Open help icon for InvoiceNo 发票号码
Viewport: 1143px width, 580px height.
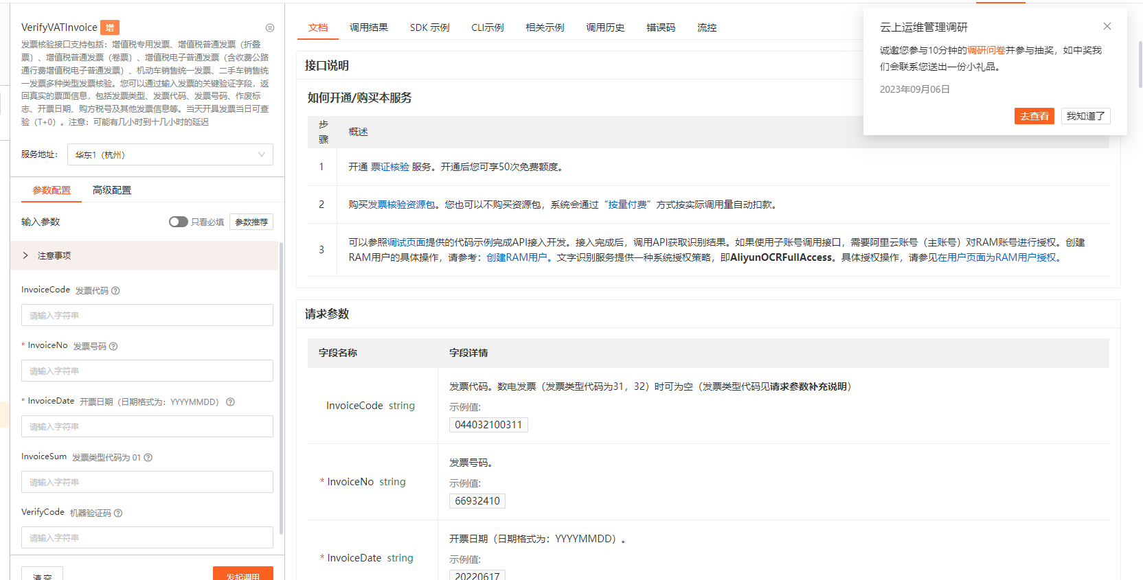coord(113,346)
